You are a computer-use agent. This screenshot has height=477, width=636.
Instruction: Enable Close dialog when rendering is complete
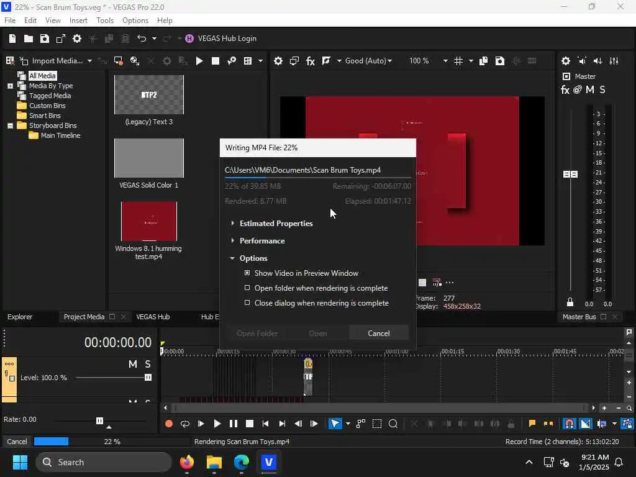point(247,302)
